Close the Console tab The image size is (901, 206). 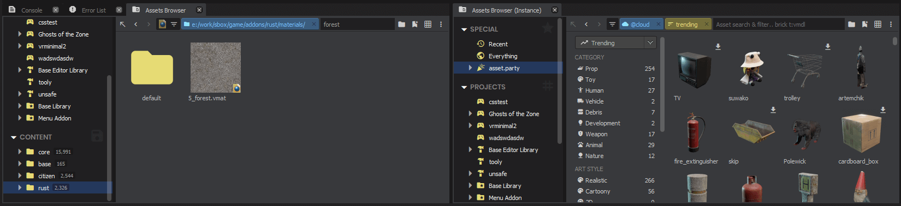[x=56, y=10]
